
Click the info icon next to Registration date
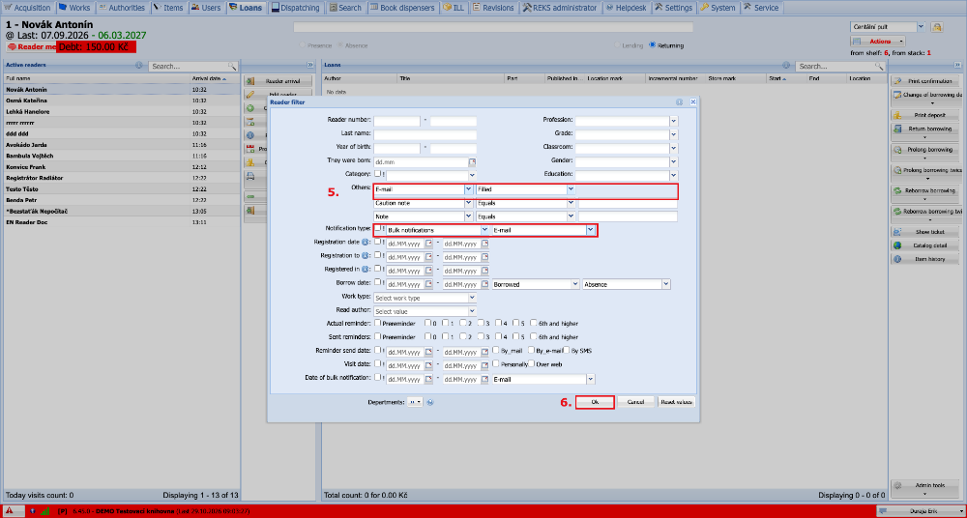(x=366, y=243)
